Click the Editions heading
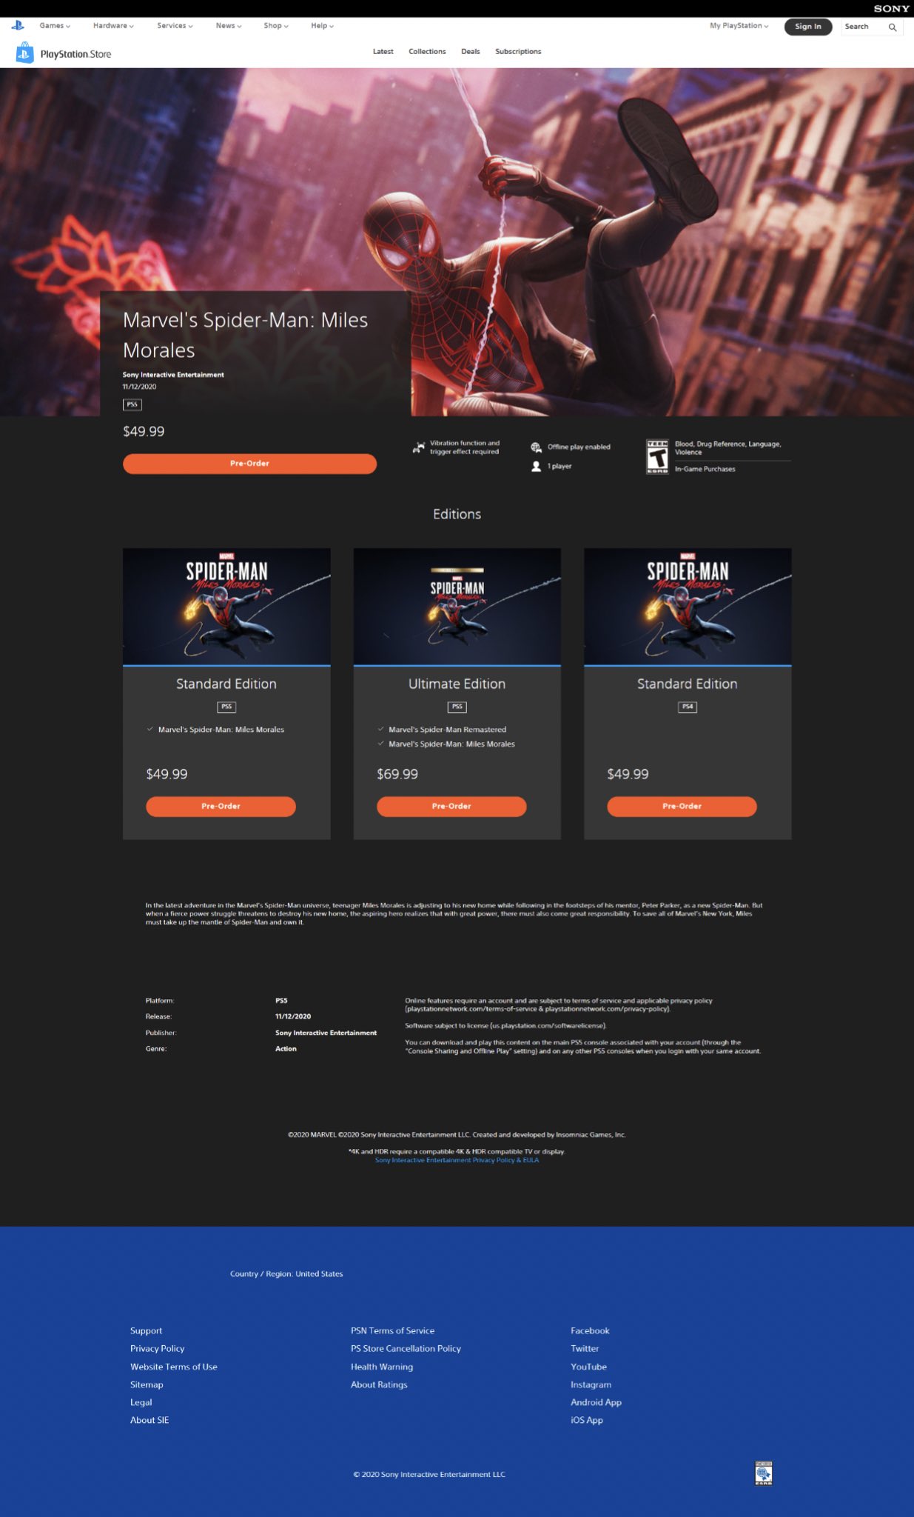Viewport: 914px width, 1517px height. [x=457, y=514]
